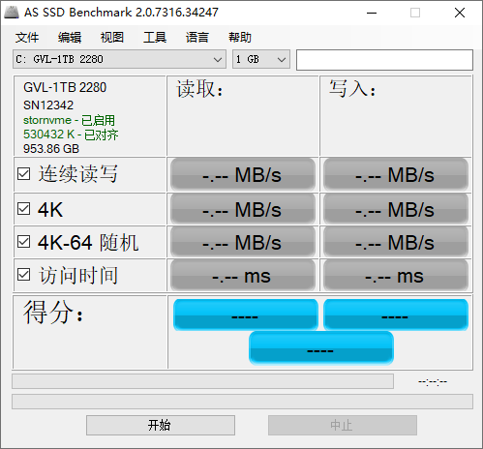Image resolution: width=483 pixels, height=449 pixels.
Task: Click the 4K read result box
Action: 243,209
